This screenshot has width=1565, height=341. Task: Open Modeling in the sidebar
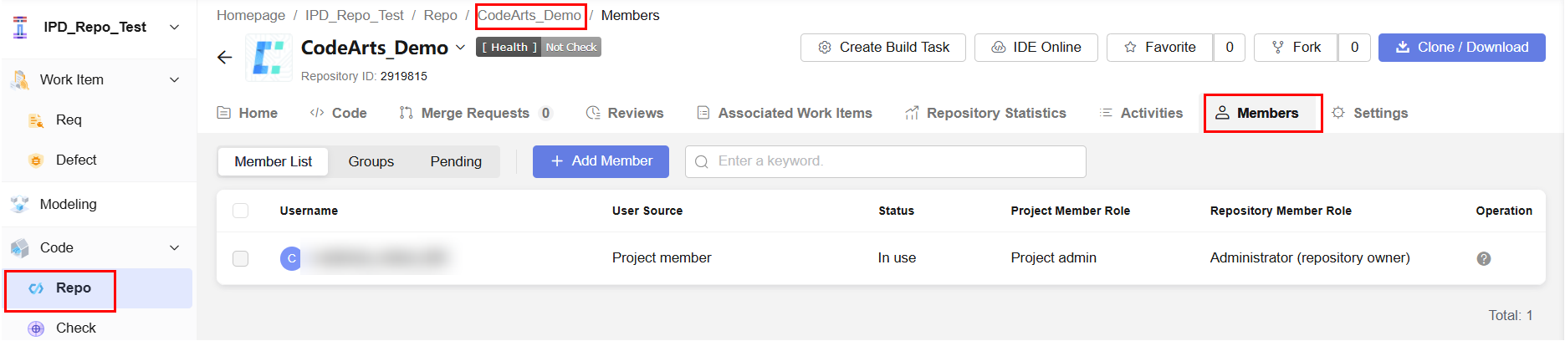68,205
